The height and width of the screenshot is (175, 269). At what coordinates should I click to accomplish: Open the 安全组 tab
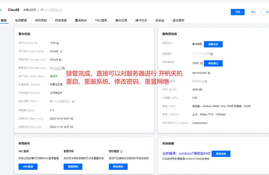(x=160, y=20)
